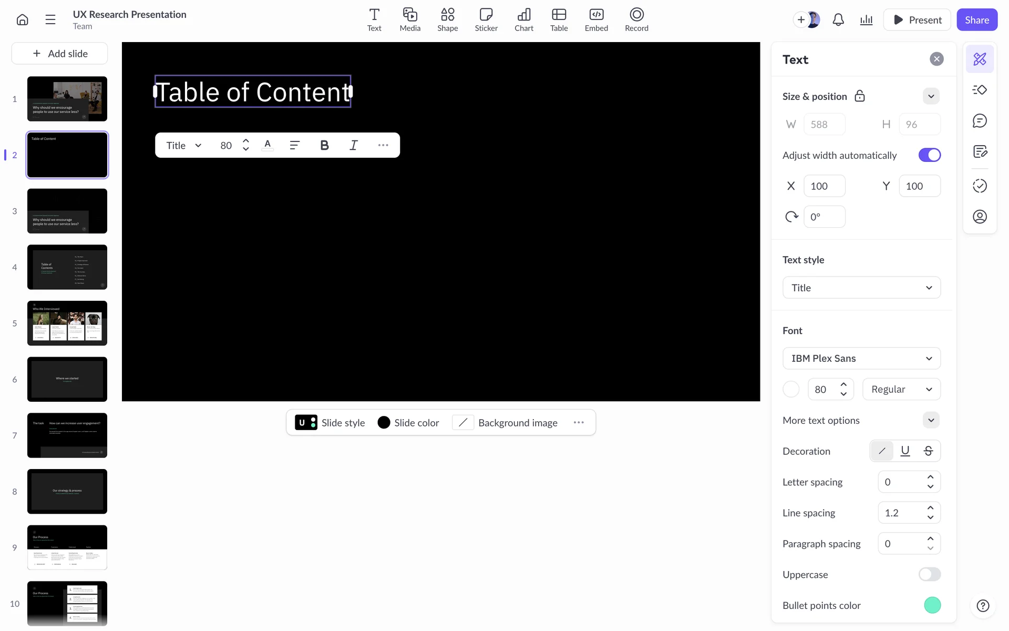Viewport: 1009px width, 631px height.
Task: Click the aspect ratio lock icon
Action: pos(860,96)
